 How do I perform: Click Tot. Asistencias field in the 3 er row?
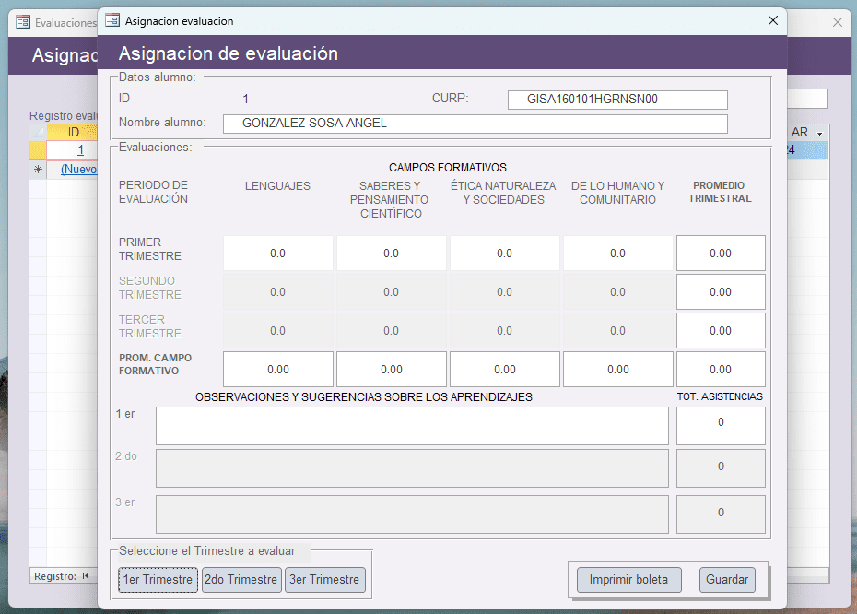[721, 514]
